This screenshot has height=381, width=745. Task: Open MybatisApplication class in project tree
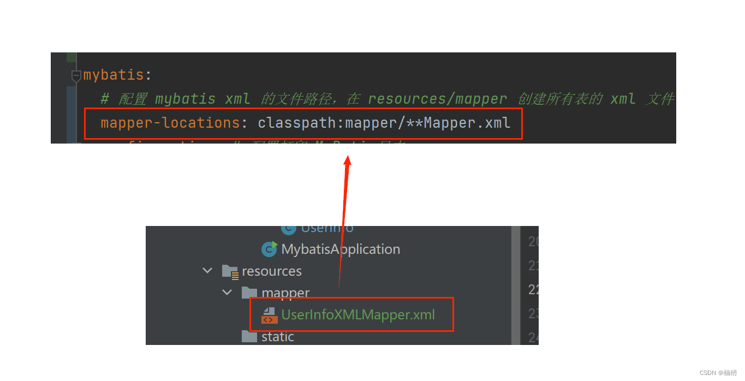pyautogui.click(x=341, y=249)
